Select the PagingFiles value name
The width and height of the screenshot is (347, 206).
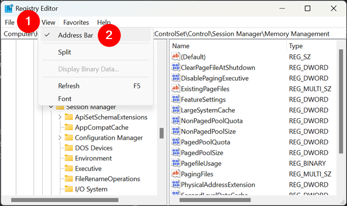click(x=197, y=174)
